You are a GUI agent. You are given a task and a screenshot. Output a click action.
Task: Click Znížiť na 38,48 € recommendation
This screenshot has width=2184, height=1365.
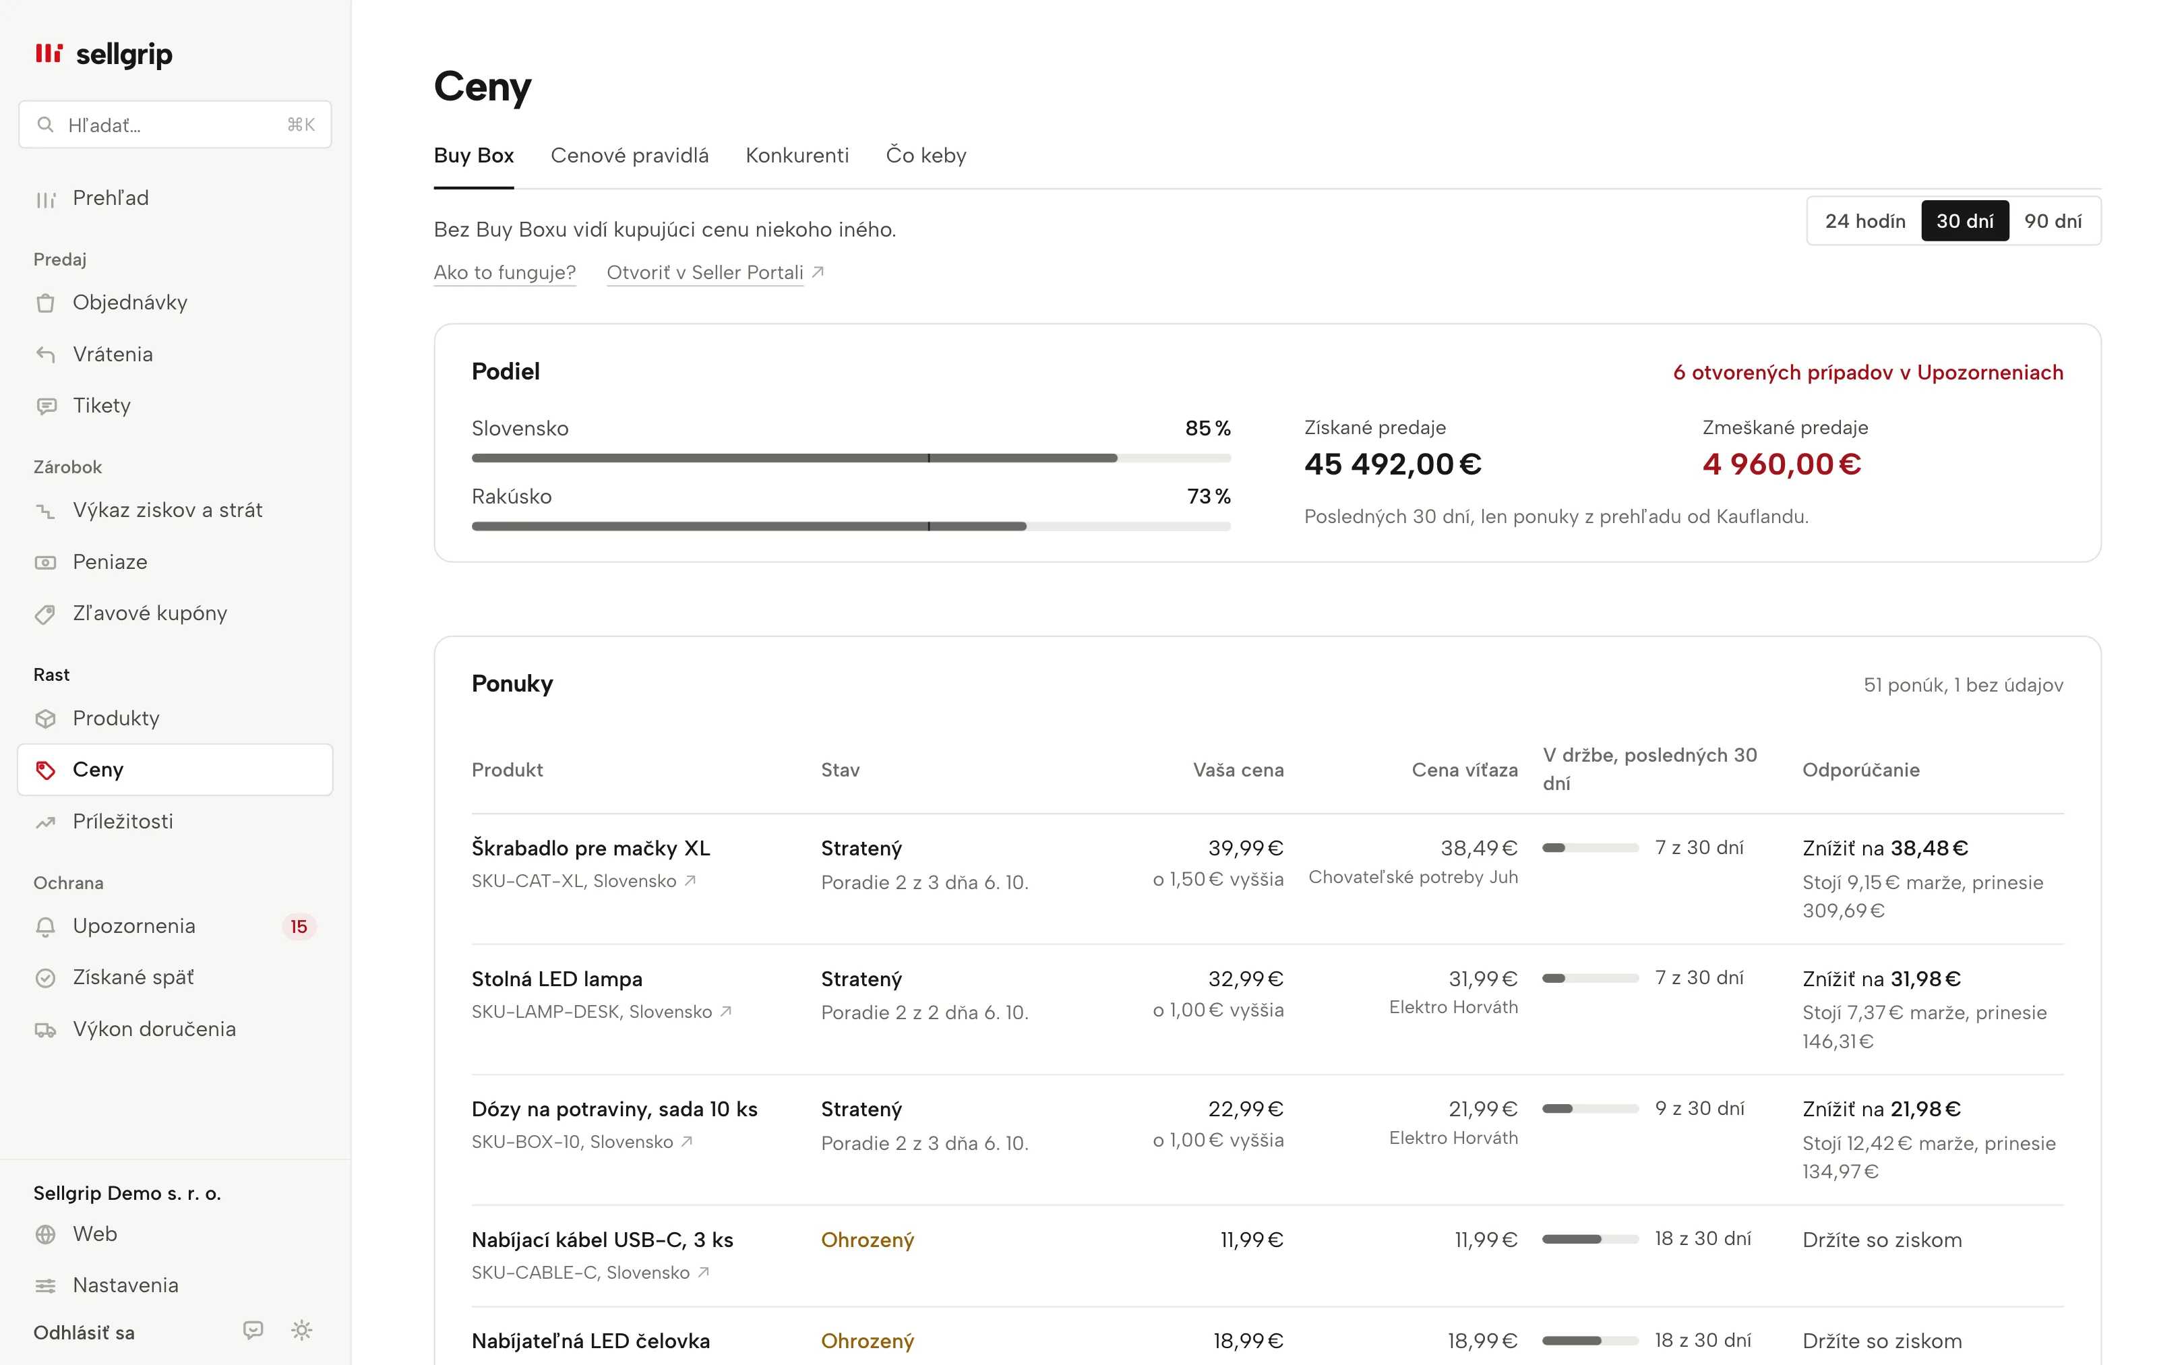click(x=1885, y=849)
